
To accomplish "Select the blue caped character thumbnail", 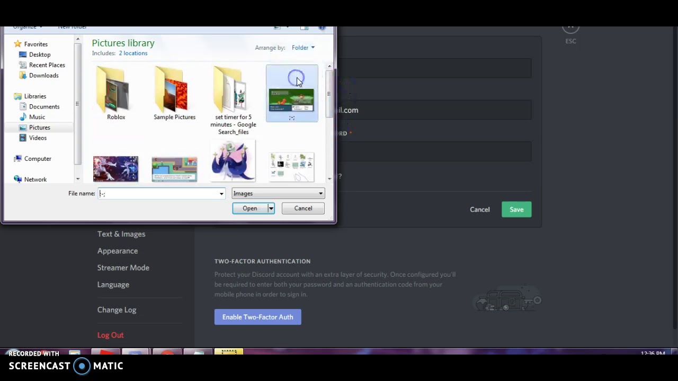I will (x=233, y=161).
